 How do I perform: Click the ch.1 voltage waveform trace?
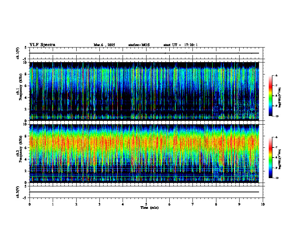tap(144, 53)
